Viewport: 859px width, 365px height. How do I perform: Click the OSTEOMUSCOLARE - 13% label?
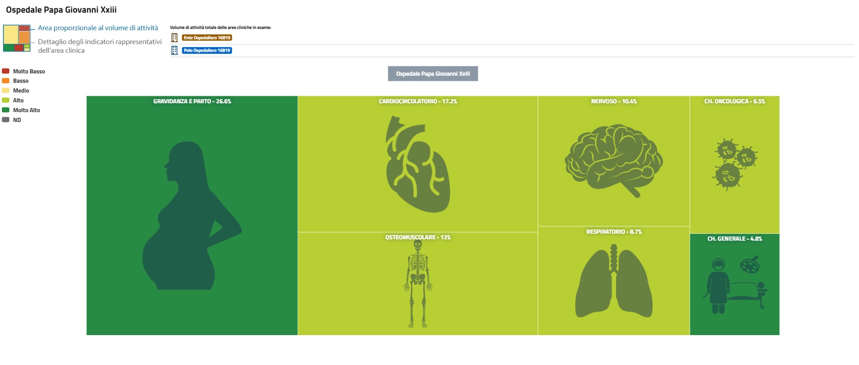418,237
